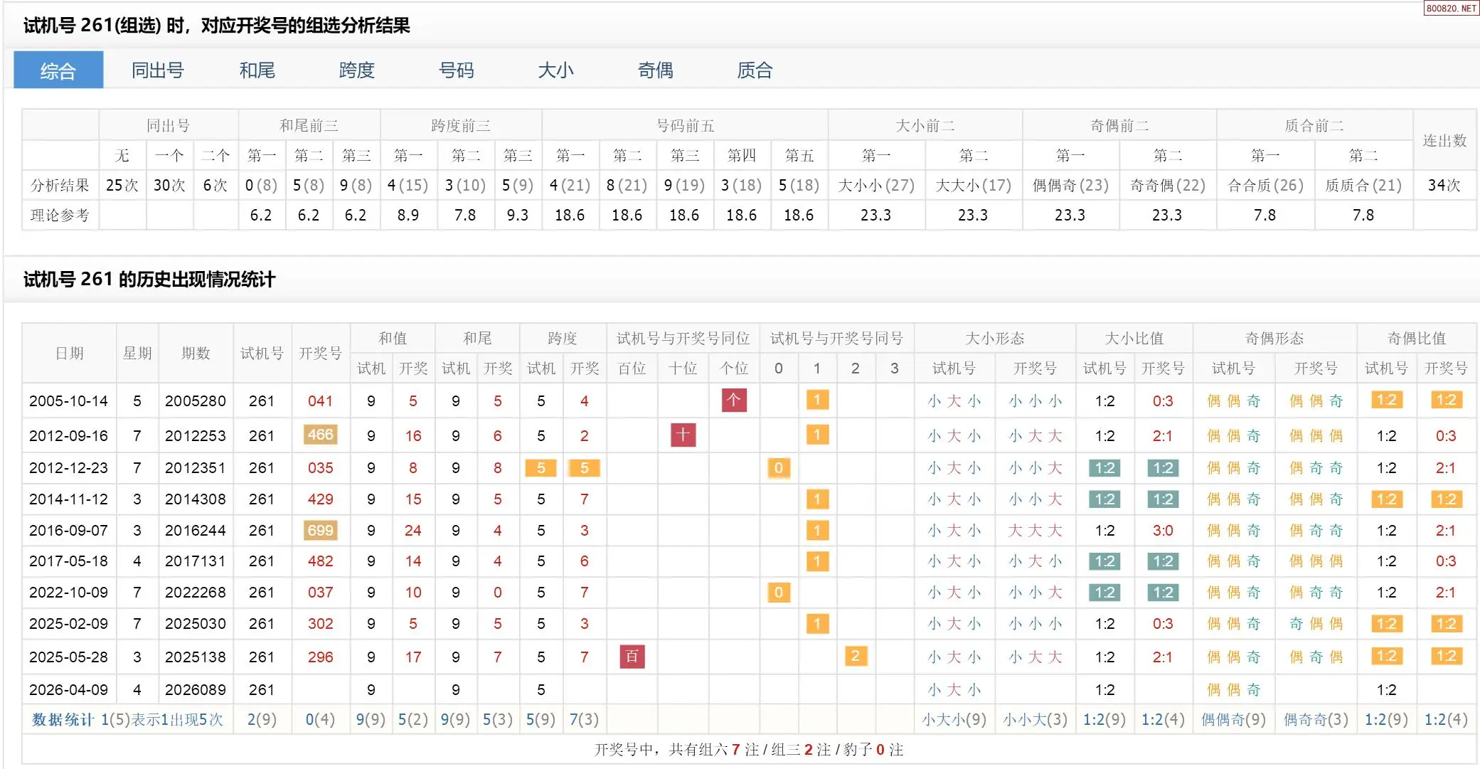The width and height of the screenshot is (1480, 769).
Task: Switch to the 同出号 tab
Action: click(x=157, y=70)
